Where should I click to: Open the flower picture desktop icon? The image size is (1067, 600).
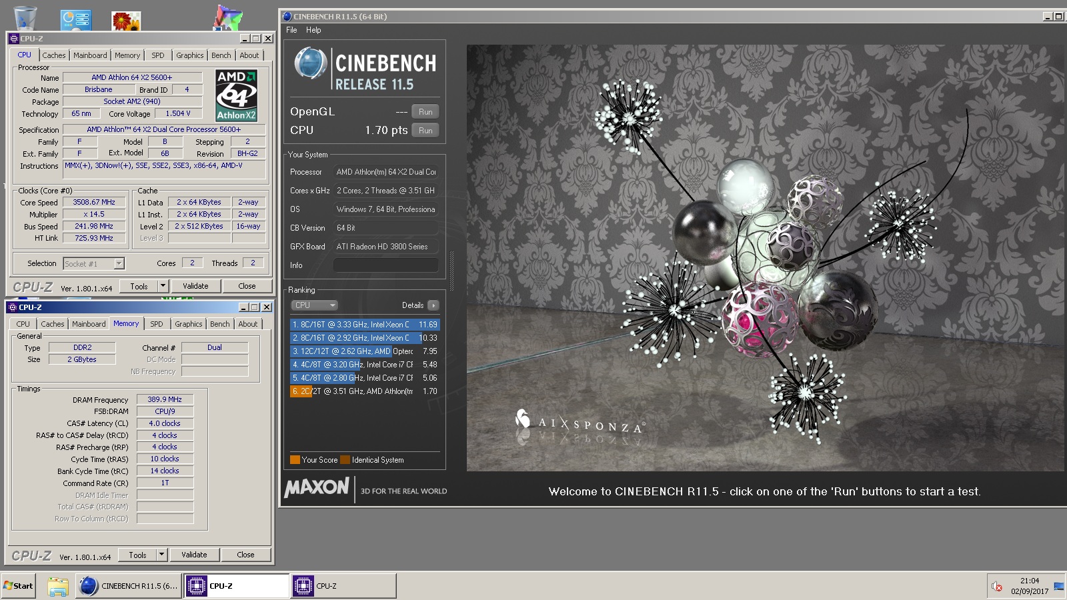127,21
